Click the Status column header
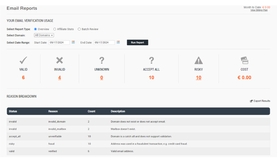 13,111
